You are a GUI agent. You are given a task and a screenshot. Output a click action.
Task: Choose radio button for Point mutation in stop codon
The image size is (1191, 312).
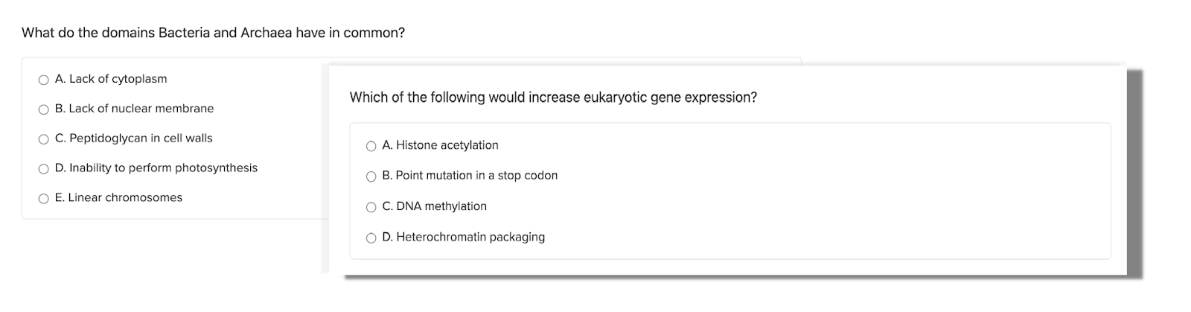(x=371, y=176)
